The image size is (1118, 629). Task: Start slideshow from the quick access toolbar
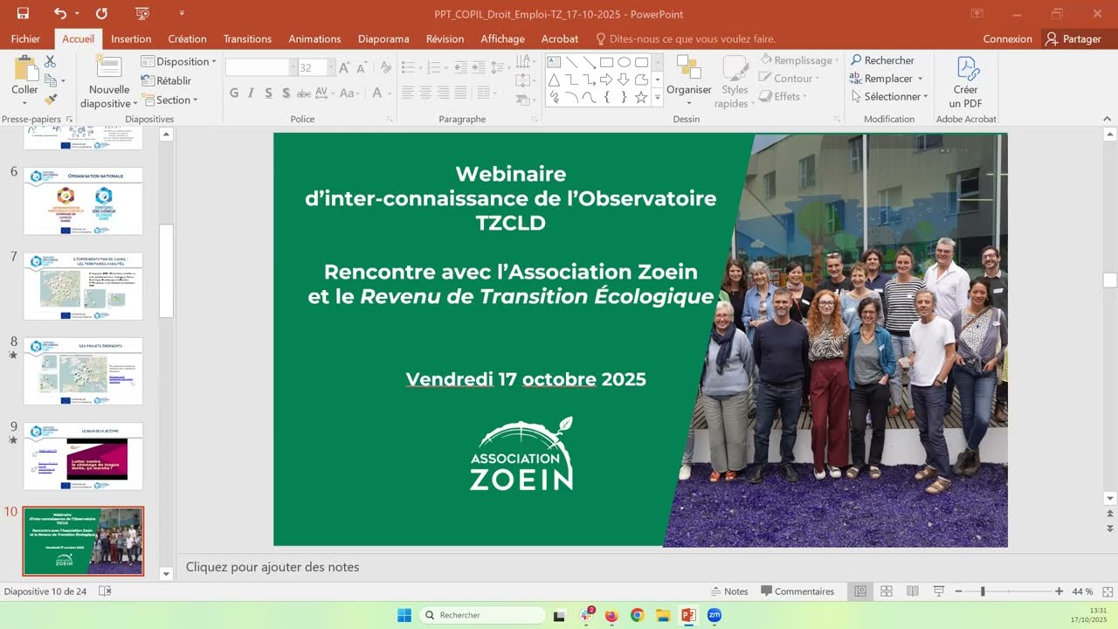(143, 13)
